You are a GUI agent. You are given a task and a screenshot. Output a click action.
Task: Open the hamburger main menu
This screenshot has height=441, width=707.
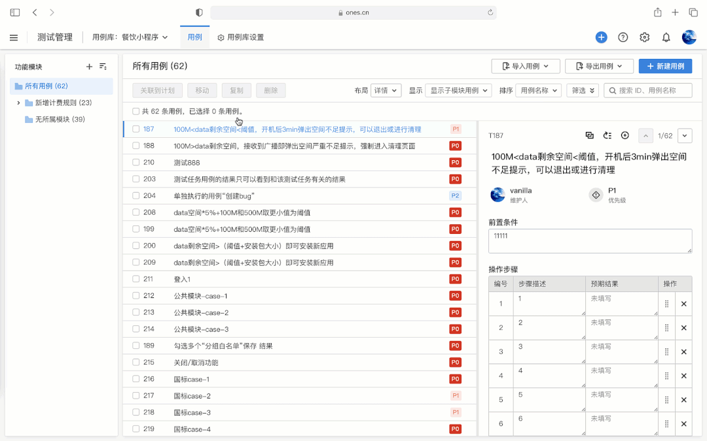14,37
